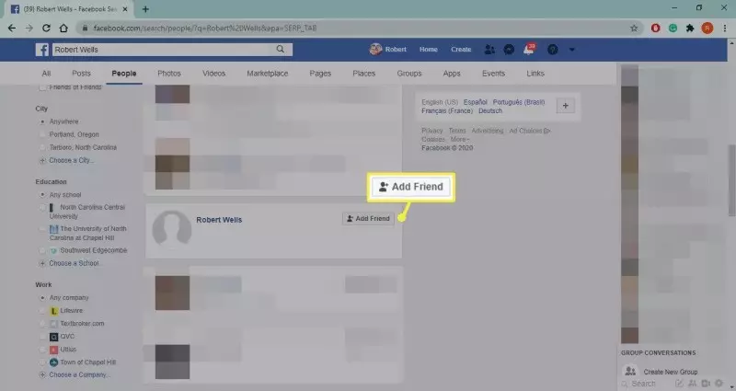Open the Messenger icon
Image resolution: width=736 pixels, height=391 pixels.
(509, 50)
